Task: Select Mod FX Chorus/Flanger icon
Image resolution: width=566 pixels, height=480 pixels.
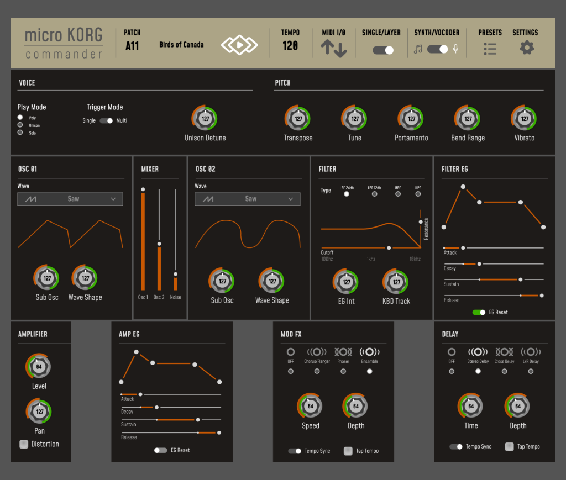Action: (x=317, y=352)
